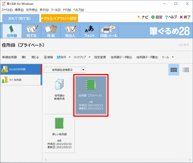Screen dimensions: 193x163
Task: Open the ヘルプ menu in menu bar
Action: (x=78, y=10)
